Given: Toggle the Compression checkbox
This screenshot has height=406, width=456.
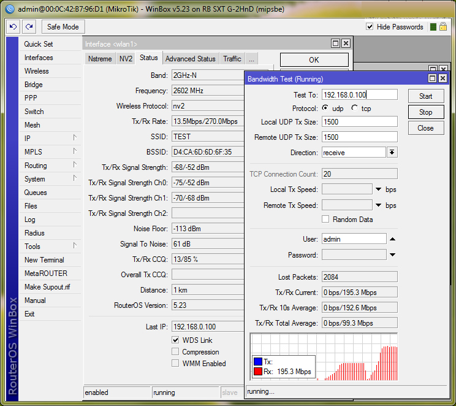Looking at the screenshot, I should [175, 351].
